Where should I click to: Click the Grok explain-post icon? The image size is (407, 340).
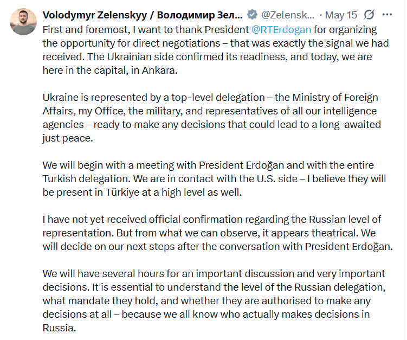coord(369,15)
